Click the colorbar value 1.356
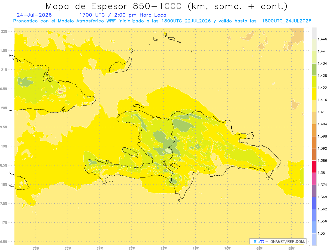This screenshot has height=252, width=327. [323, 221]
